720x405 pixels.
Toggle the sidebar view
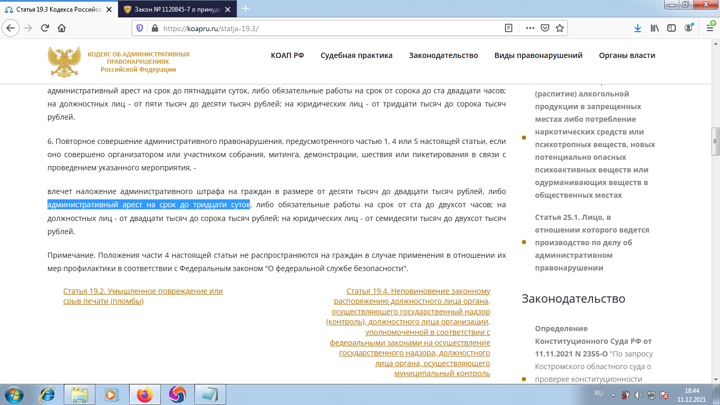click(671, 28)
